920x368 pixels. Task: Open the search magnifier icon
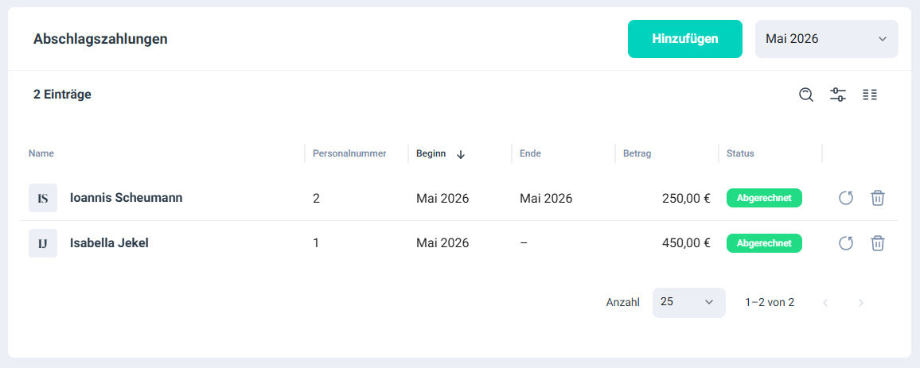tap(806, 95)
